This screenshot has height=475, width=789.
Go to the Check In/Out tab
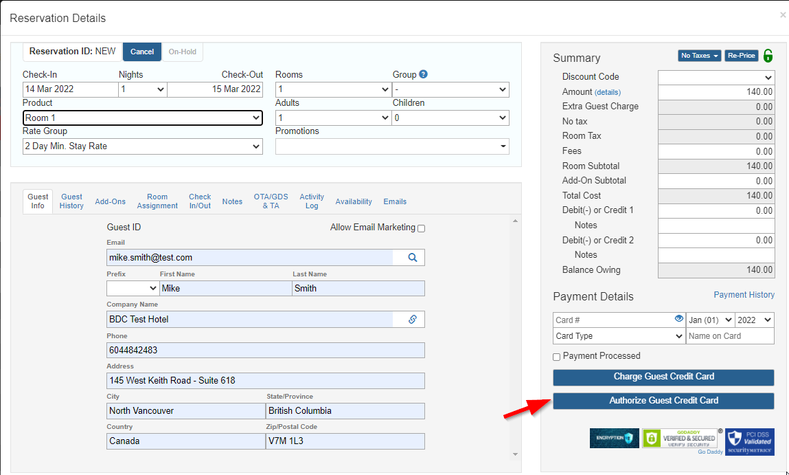click(x=200, y=201)
